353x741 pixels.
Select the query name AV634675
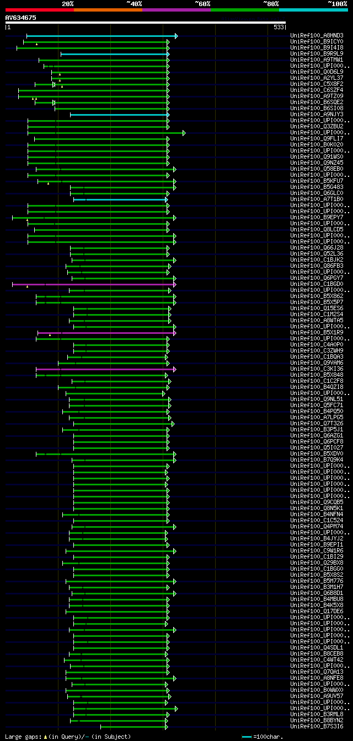pyautogui.click(x=21, y=18)
